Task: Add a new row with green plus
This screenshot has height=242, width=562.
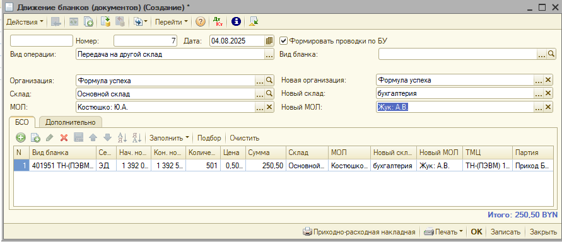Action: point(21,137)
